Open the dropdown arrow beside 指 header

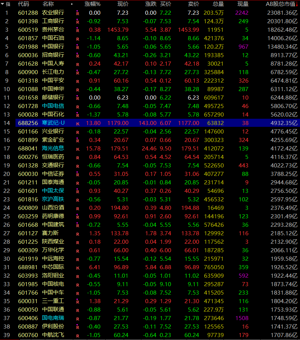(x=3, y=4)
